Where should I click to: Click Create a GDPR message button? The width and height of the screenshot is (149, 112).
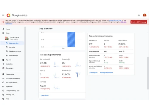(139, 22)
